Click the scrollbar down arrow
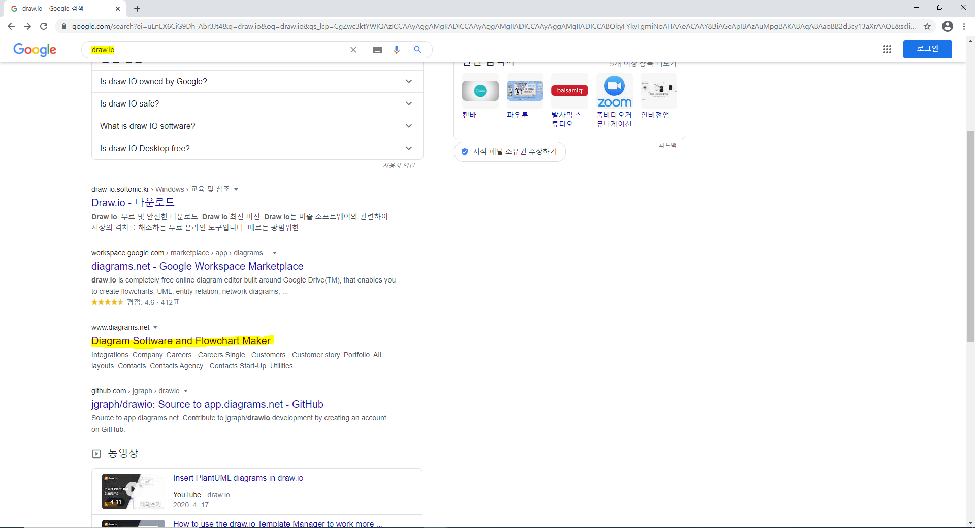The width and height of the screenshot is (975, 528). 970,523
